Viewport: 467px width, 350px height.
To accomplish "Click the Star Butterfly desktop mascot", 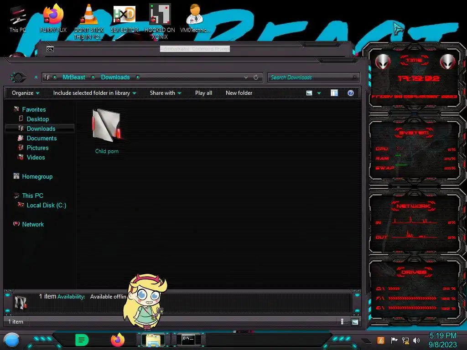I will [x=145, y=302].
